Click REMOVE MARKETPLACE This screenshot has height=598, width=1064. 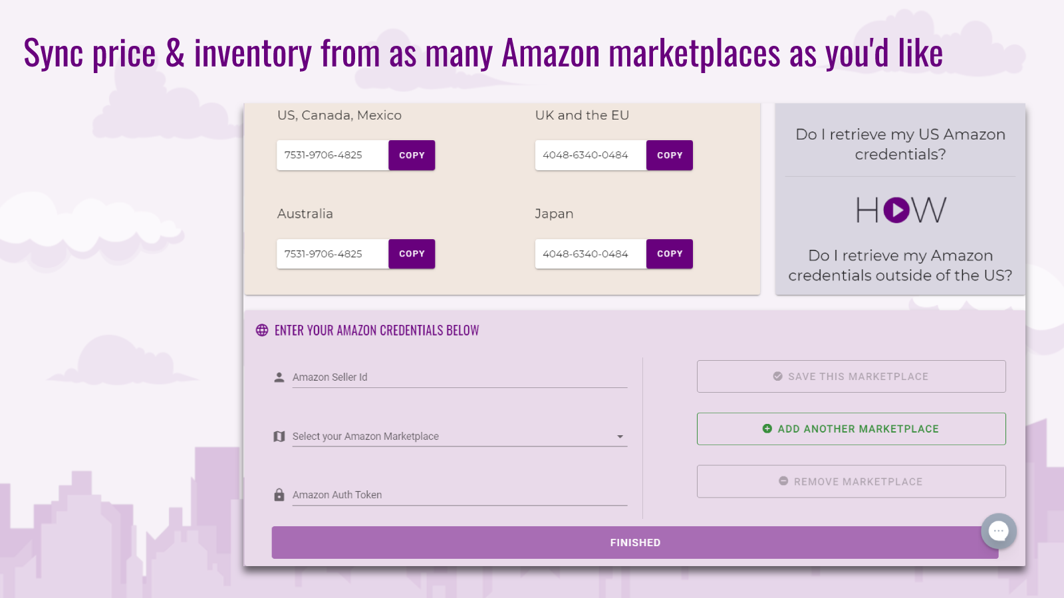click(x=851, y=481)
